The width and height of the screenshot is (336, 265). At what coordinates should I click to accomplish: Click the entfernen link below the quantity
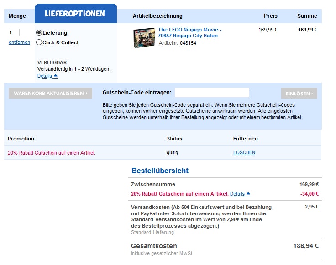19,42
